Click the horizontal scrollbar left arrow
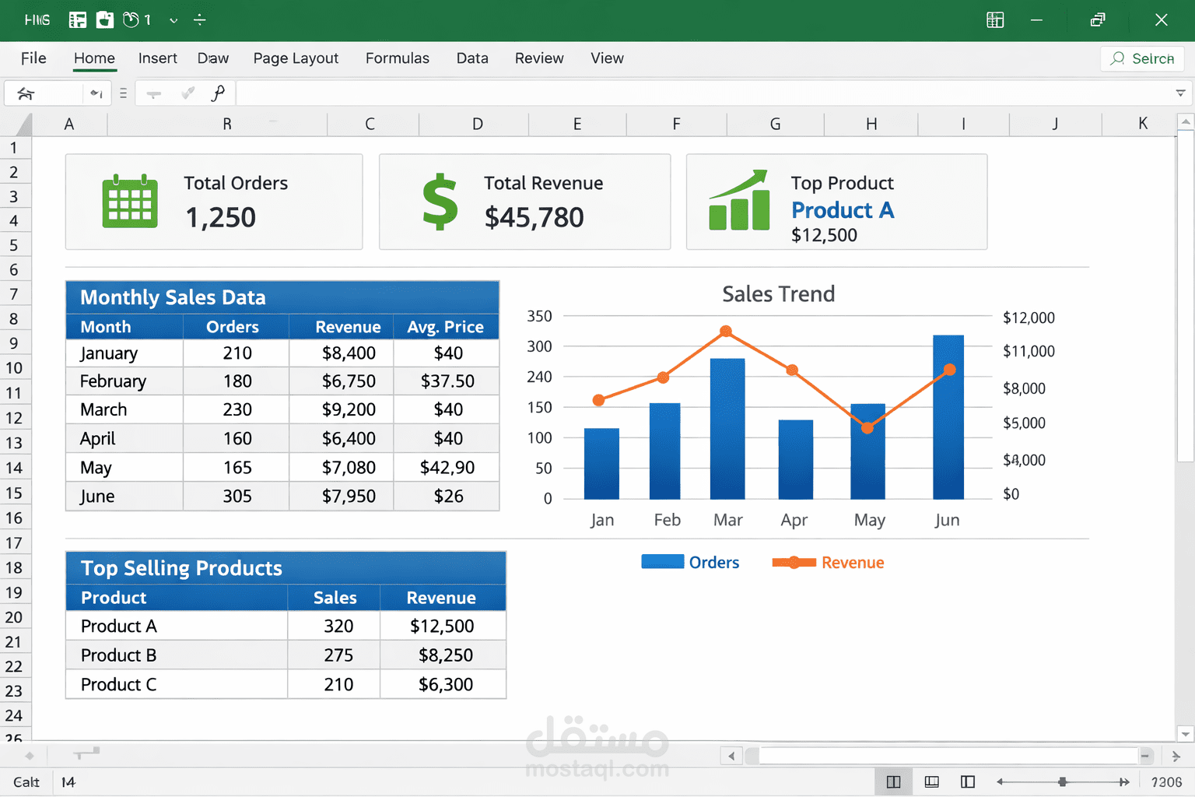 [x=731, y=756]
